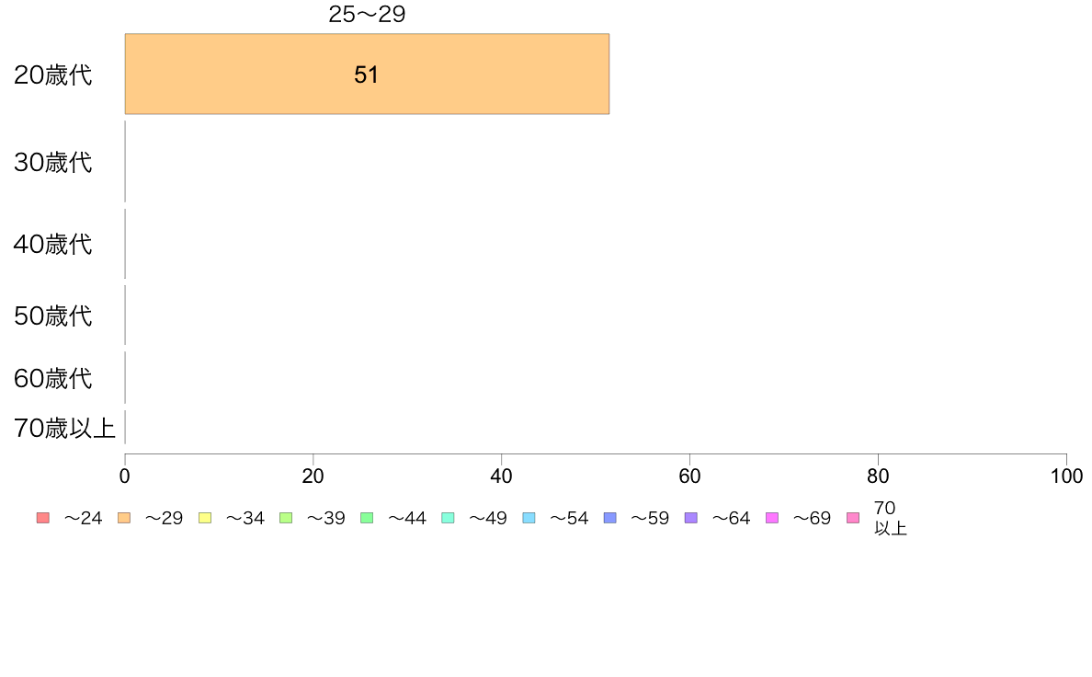The image size is (1092, 677).
Task: Click the teal ~49 legend swatch
Action: tap(448, 518)
